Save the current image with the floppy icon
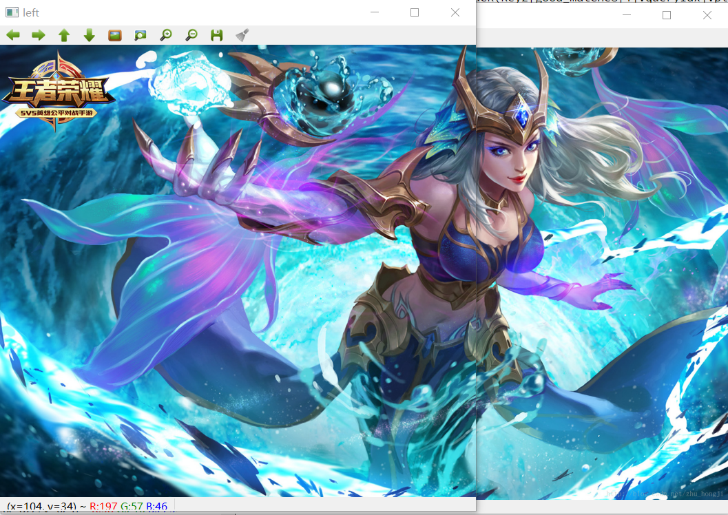 [x=217, y=35]
